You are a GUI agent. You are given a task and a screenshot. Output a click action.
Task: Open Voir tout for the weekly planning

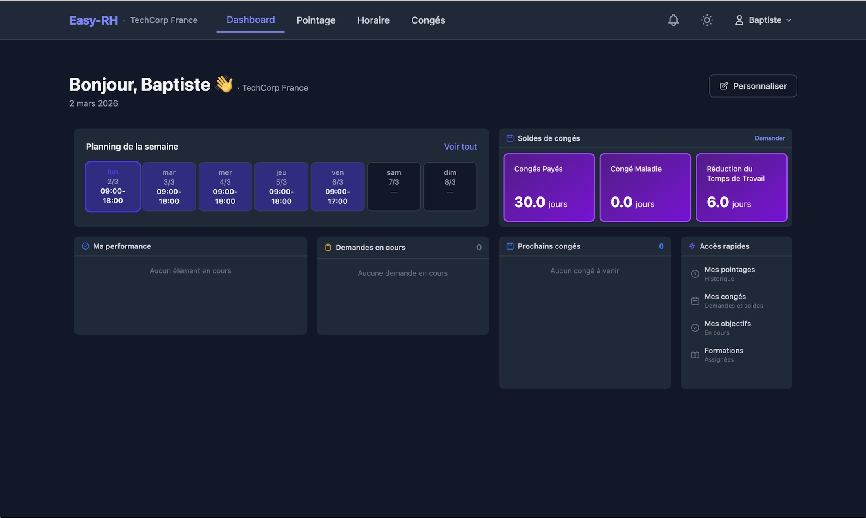pos(460,146)
